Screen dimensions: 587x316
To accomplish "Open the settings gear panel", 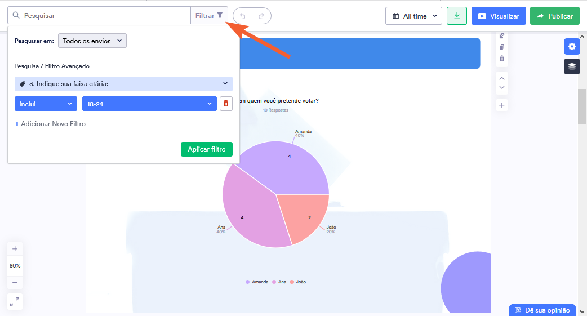I will [x=572, y=46].
